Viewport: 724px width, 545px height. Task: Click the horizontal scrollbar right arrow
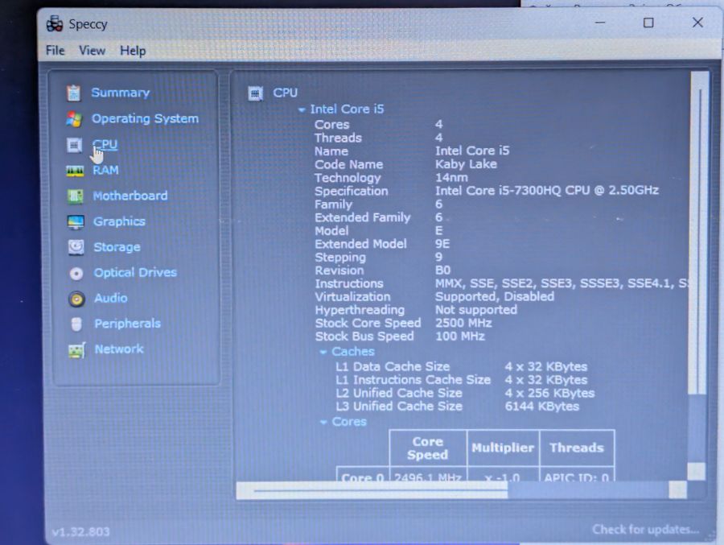pyautogui.click(x=678, y=490)
